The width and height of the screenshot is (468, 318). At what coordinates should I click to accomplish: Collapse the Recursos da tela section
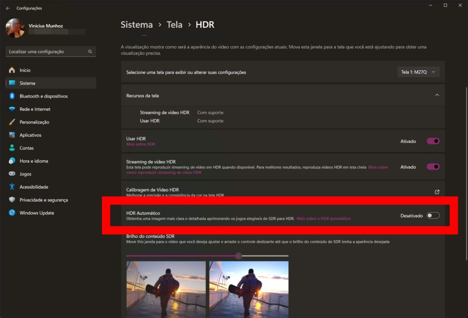[x=438, y=95]
